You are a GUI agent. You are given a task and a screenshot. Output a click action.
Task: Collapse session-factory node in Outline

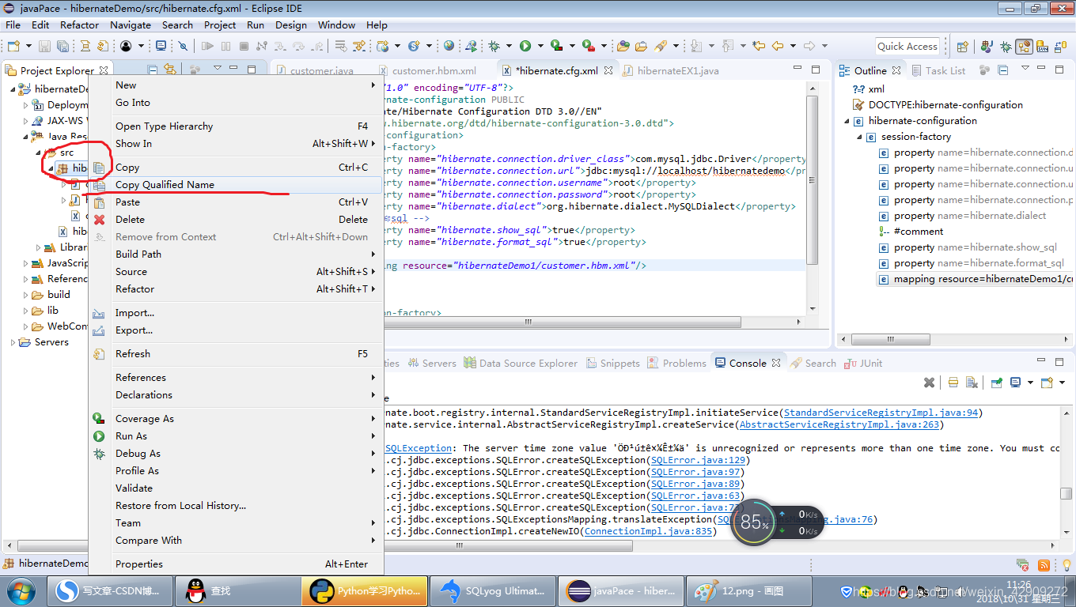coord(859,137)
